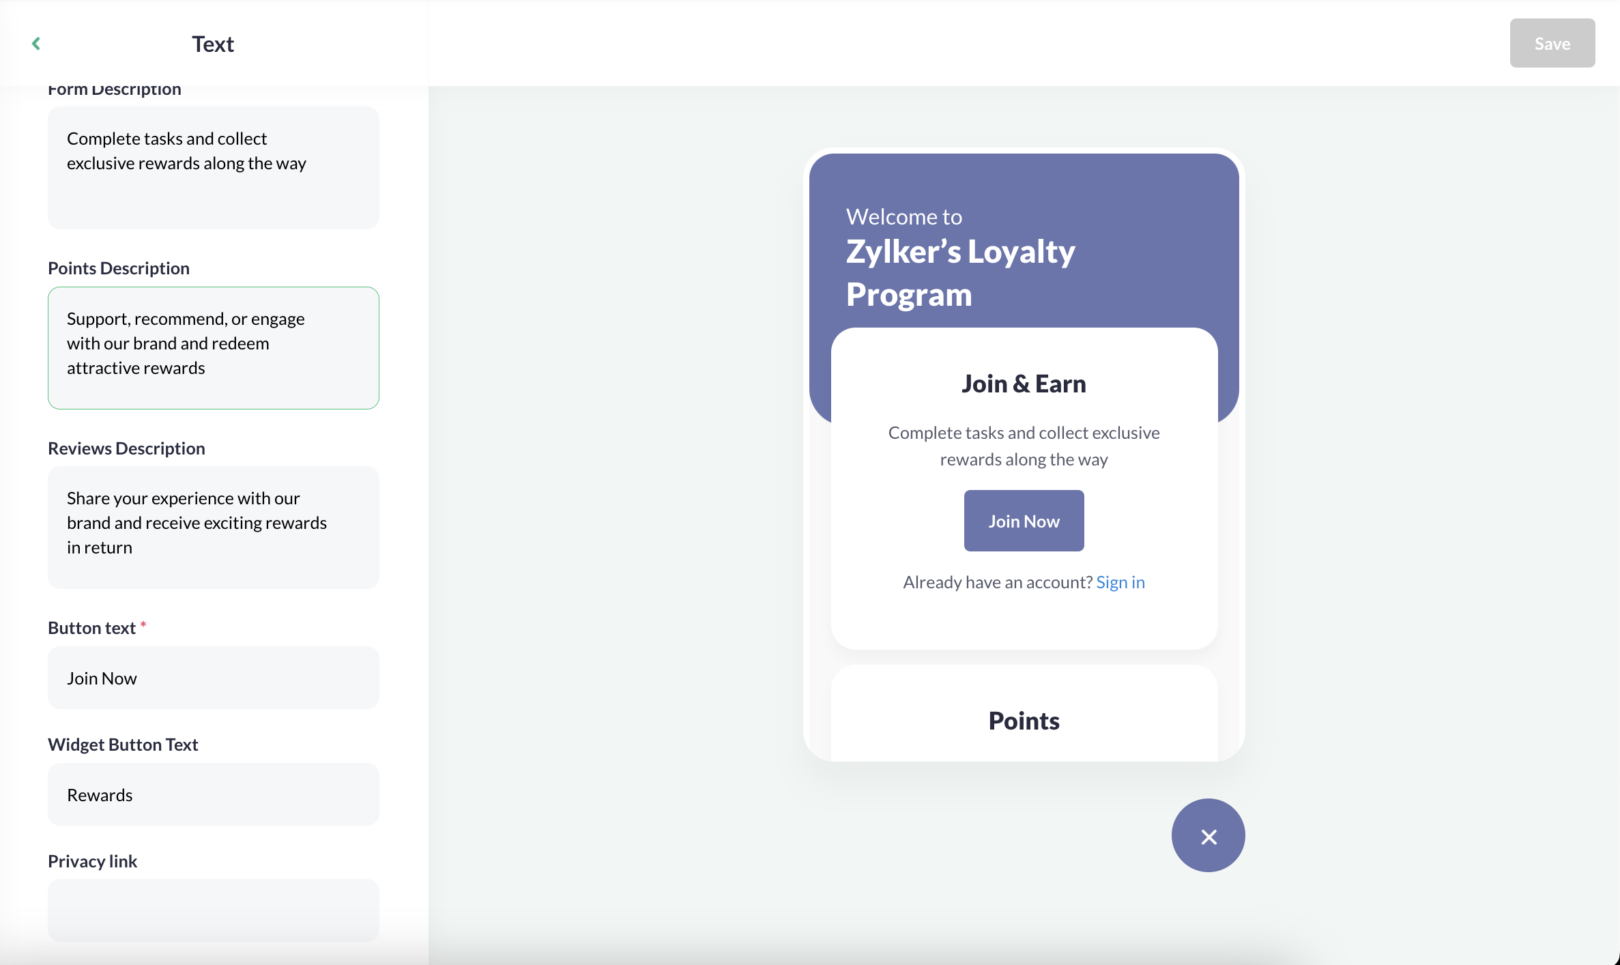This screenshot has width=1620, height=965.
Task: Click the Points card heading in preview
Action: tap(1024, 721)
